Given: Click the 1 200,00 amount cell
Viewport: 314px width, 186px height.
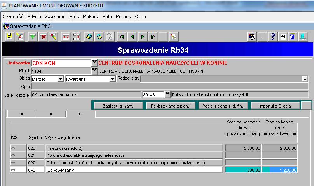Looking at the screenshot, I should (x=279, y=170).
